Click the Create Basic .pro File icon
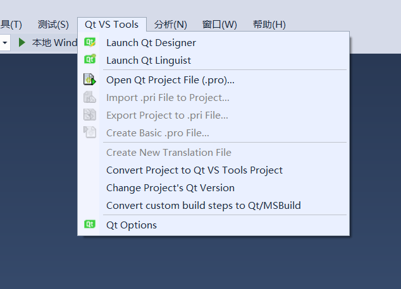The height and width of the screenshot is (289, 401). click(x=90, y=133)
